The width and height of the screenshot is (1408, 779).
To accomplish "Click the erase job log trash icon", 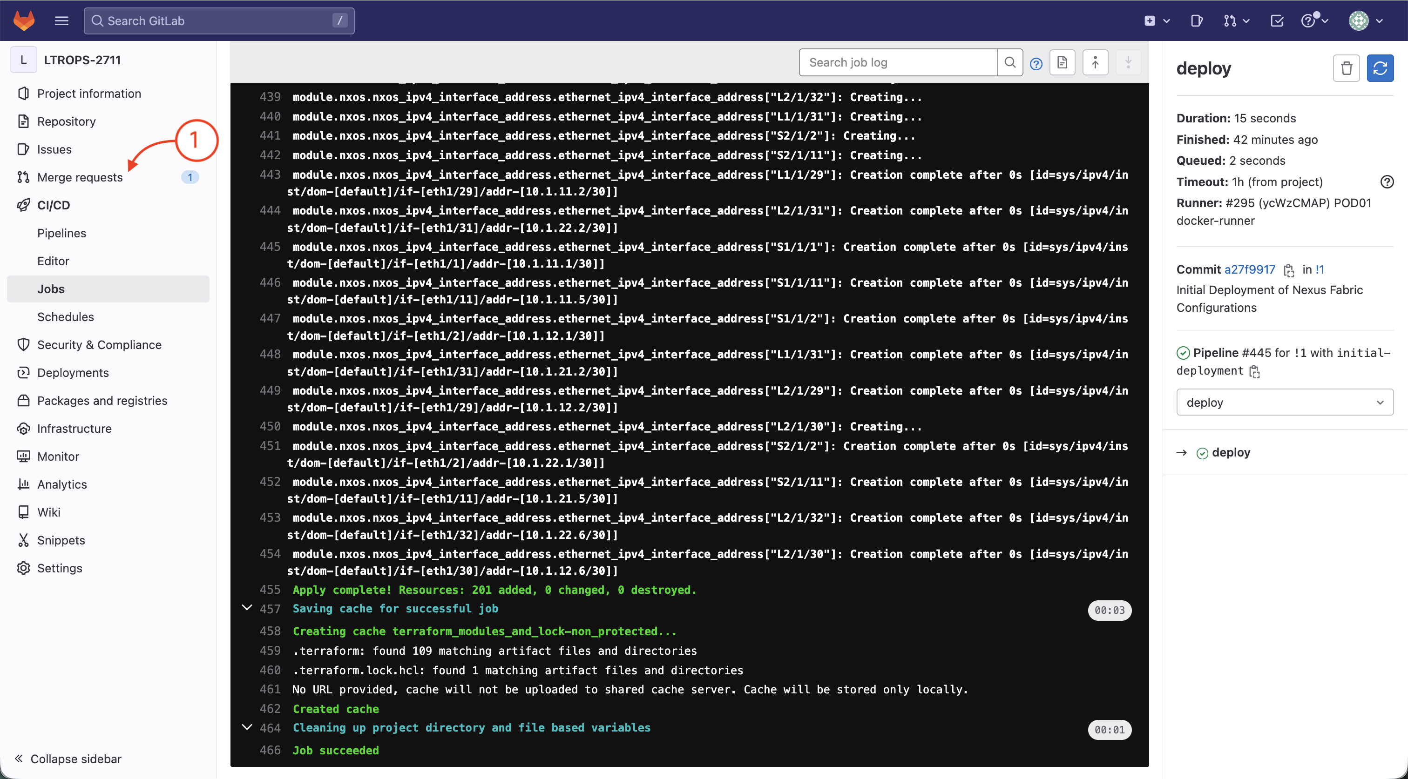I will pyautogui.click(x=1346, y=68).
